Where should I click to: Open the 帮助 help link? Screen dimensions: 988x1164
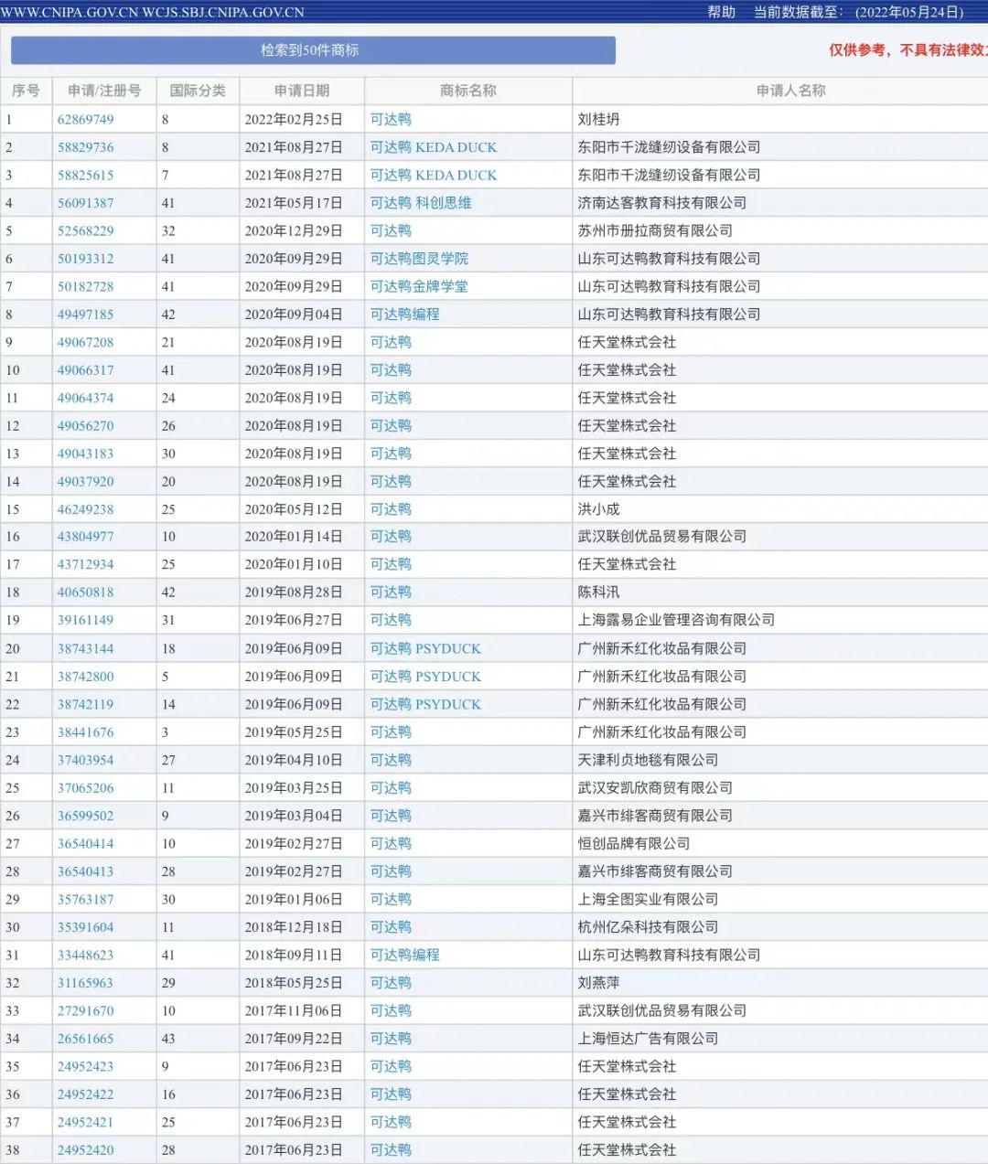click(721, 12)
